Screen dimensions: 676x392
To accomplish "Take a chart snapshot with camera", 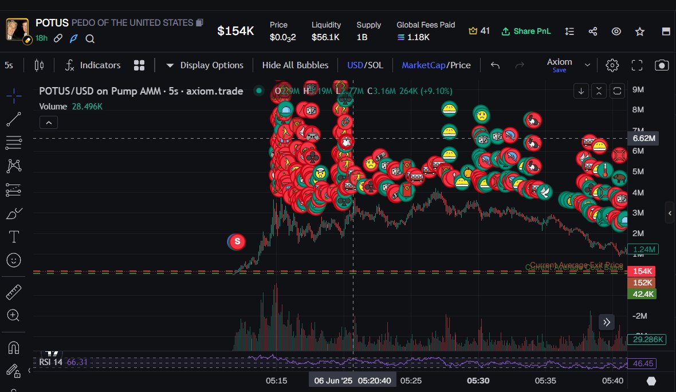I will click(662, 65).
